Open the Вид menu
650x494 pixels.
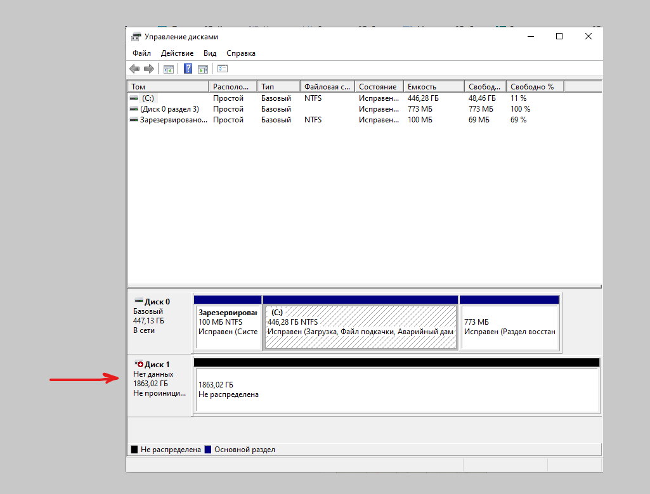pos(210,53)
